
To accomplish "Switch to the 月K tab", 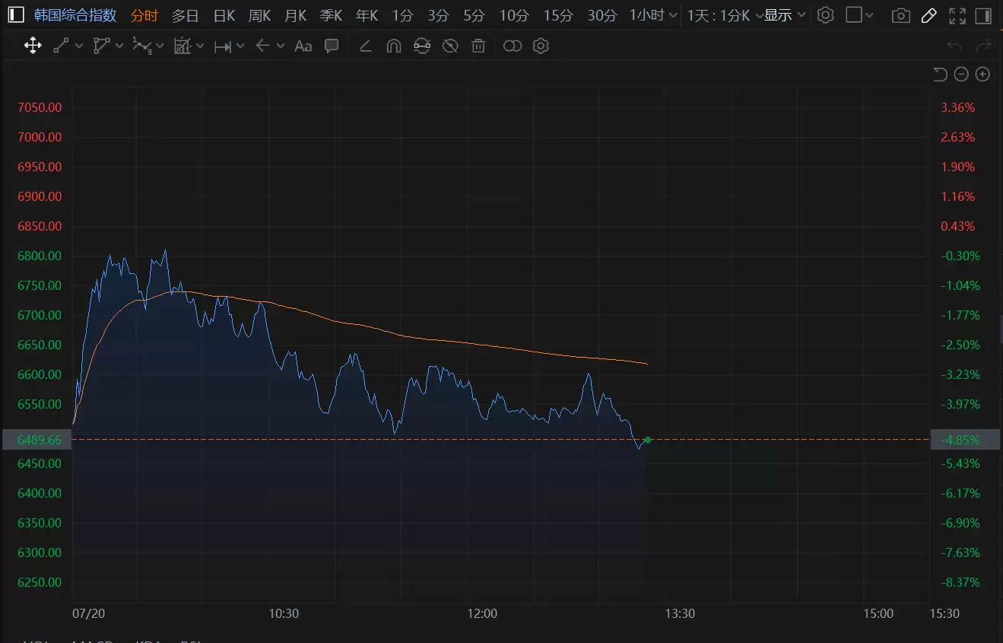I will [295, 15].
